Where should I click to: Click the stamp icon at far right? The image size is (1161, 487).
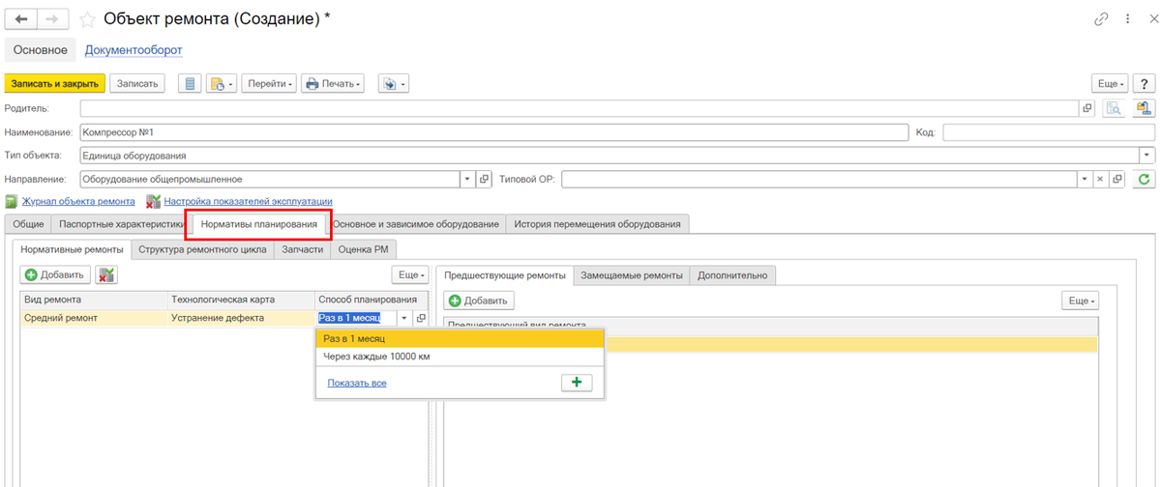point(1144,108)
